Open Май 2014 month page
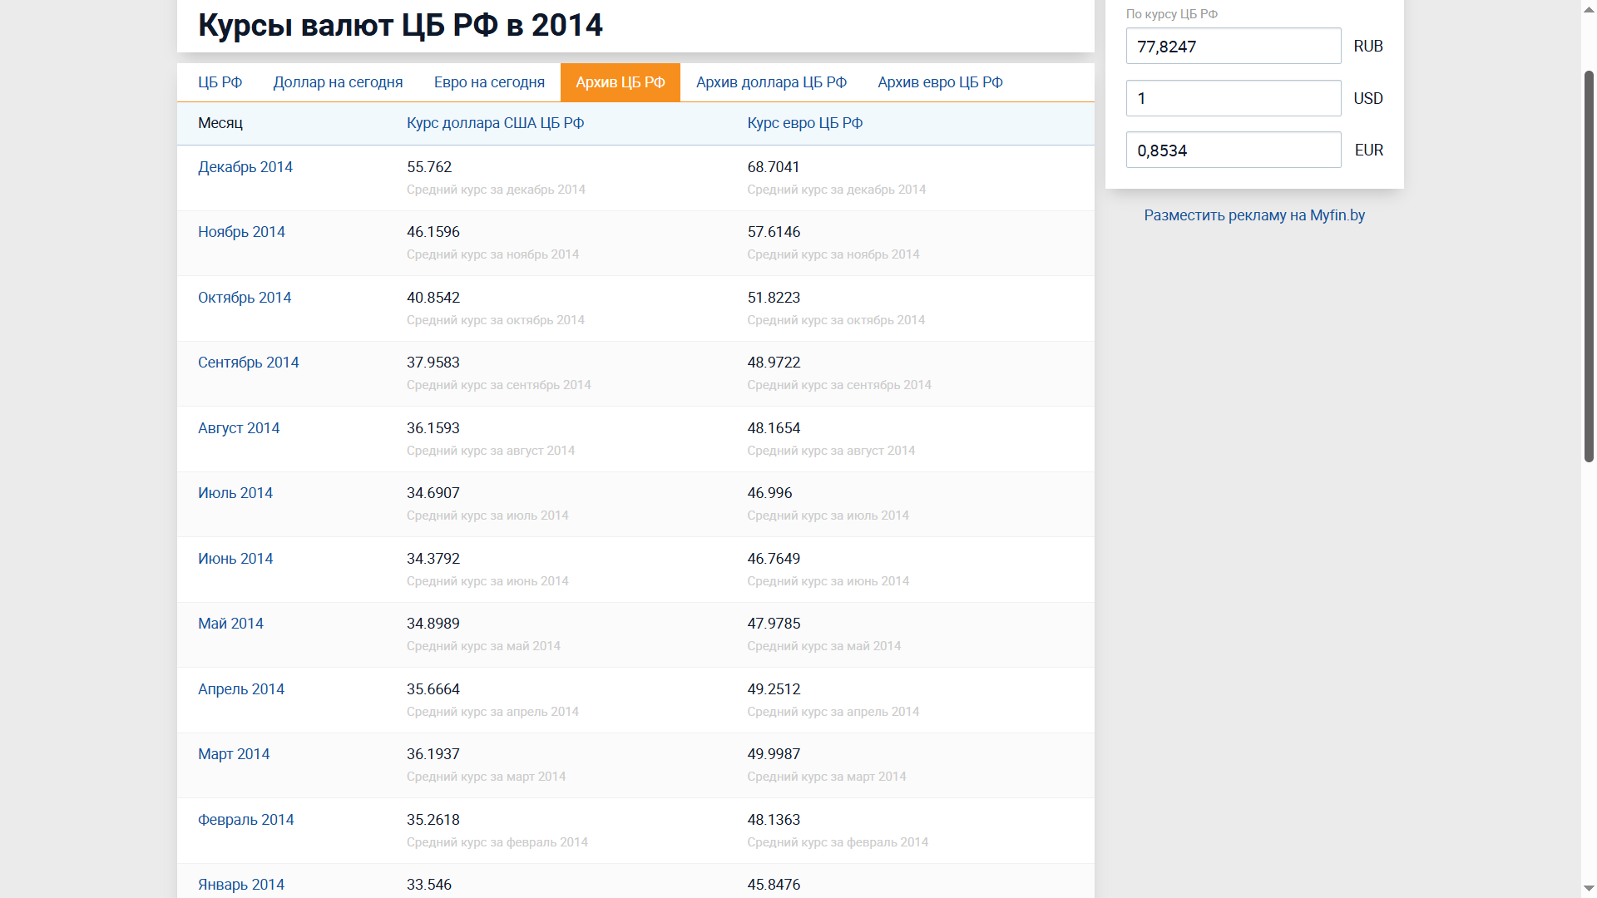 tap(230, 624)
